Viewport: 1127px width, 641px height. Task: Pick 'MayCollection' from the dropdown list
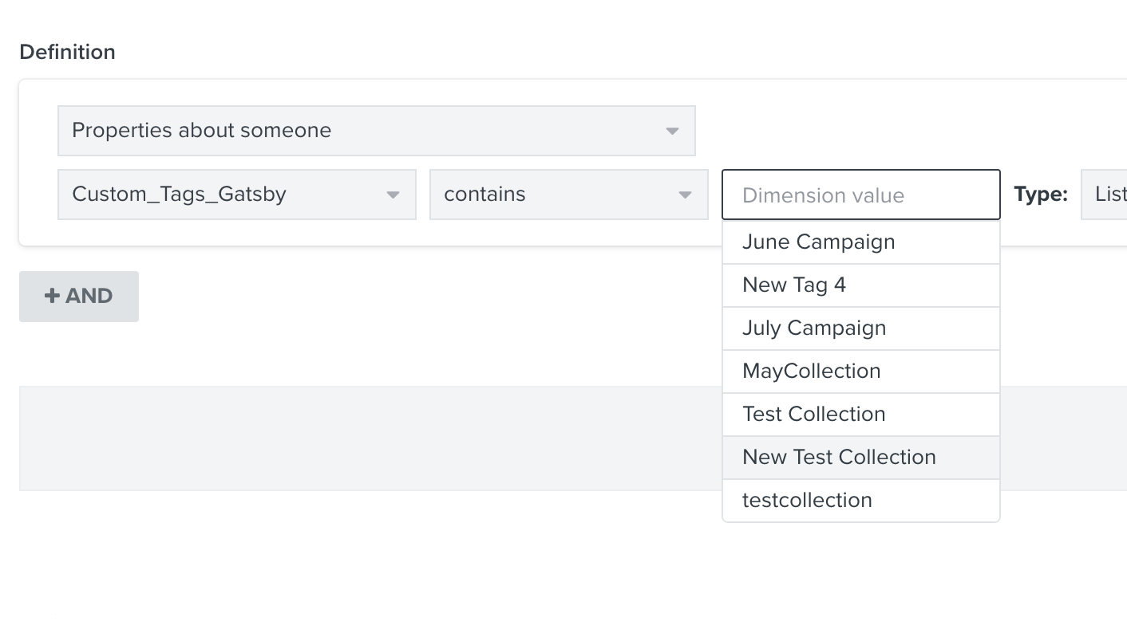click(861, 372)
